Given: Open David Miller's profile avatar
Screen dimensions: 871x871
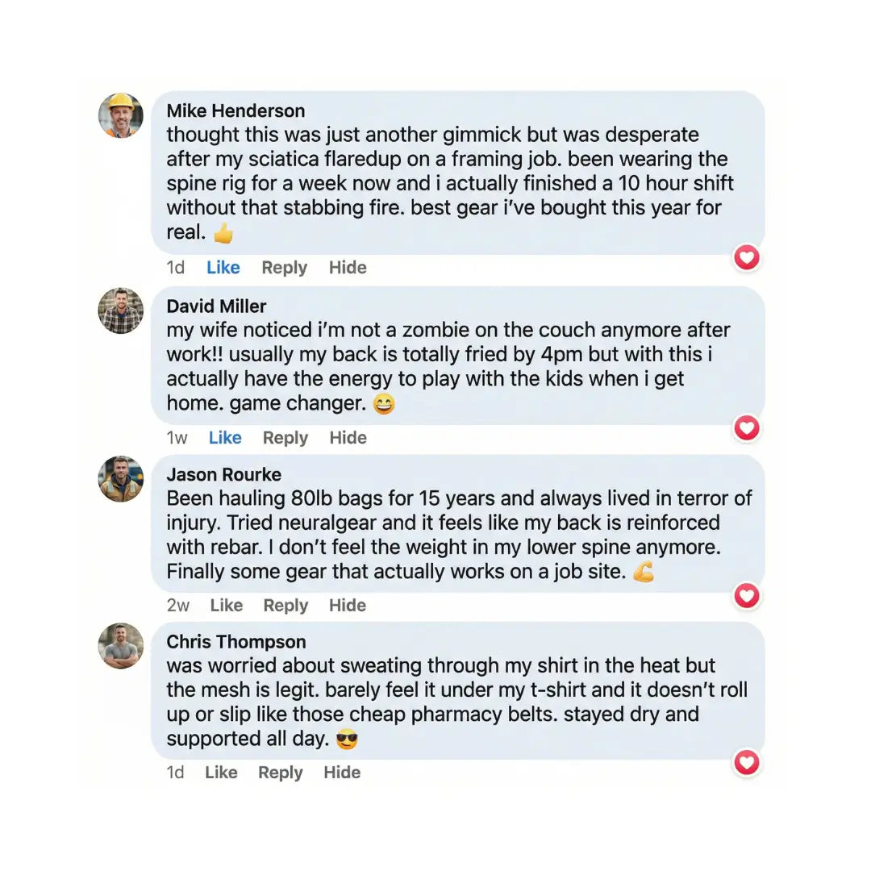Looking at the screenshot, I should (x=121, y=310).
